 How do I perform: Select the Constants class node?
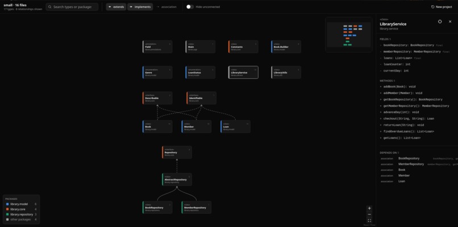(243, 47)
